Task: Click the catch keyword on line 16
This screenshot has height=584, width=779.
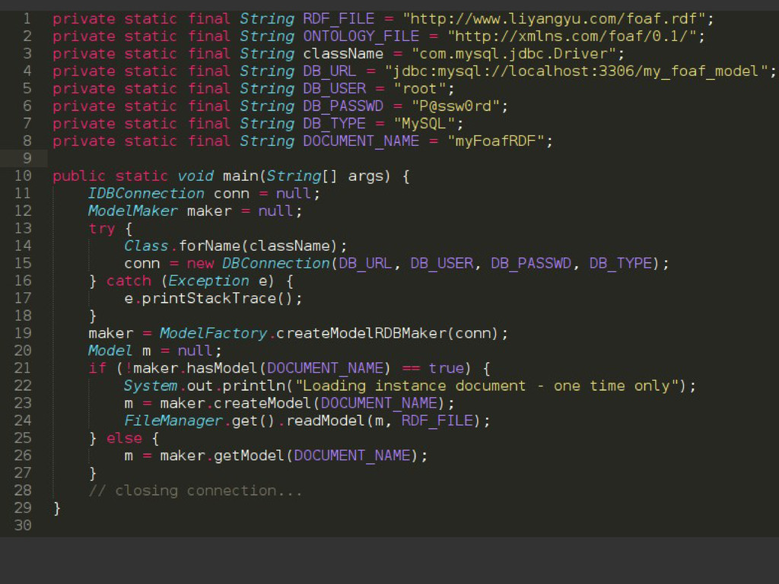Action: (x=129, y=281)
